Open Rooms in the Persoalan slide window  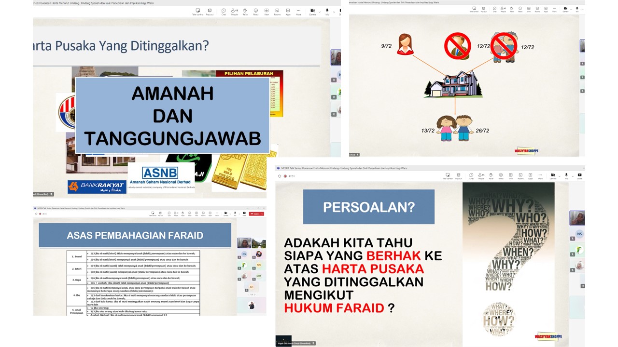pyautogui.click(x=521, y=176)
